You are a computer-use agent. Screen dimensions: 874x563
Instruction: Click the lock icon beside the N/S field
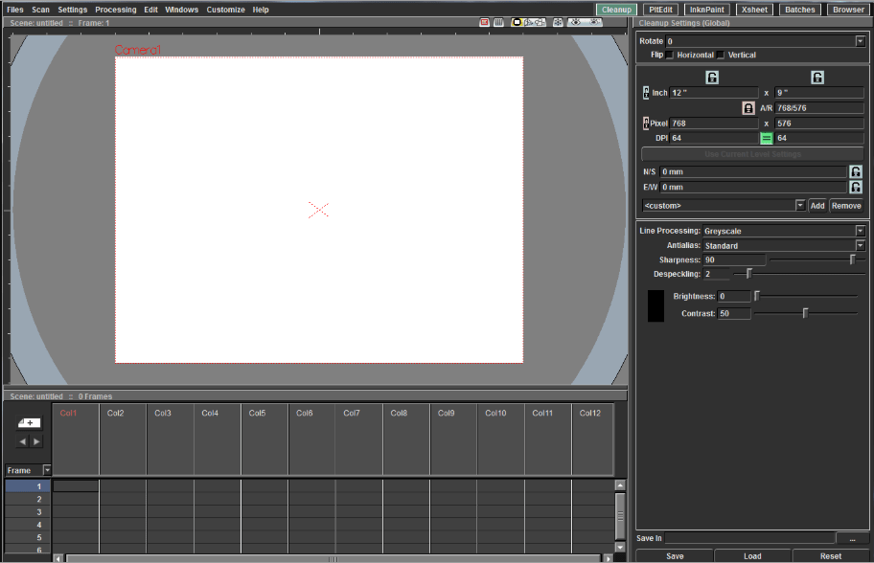[855, 172]
